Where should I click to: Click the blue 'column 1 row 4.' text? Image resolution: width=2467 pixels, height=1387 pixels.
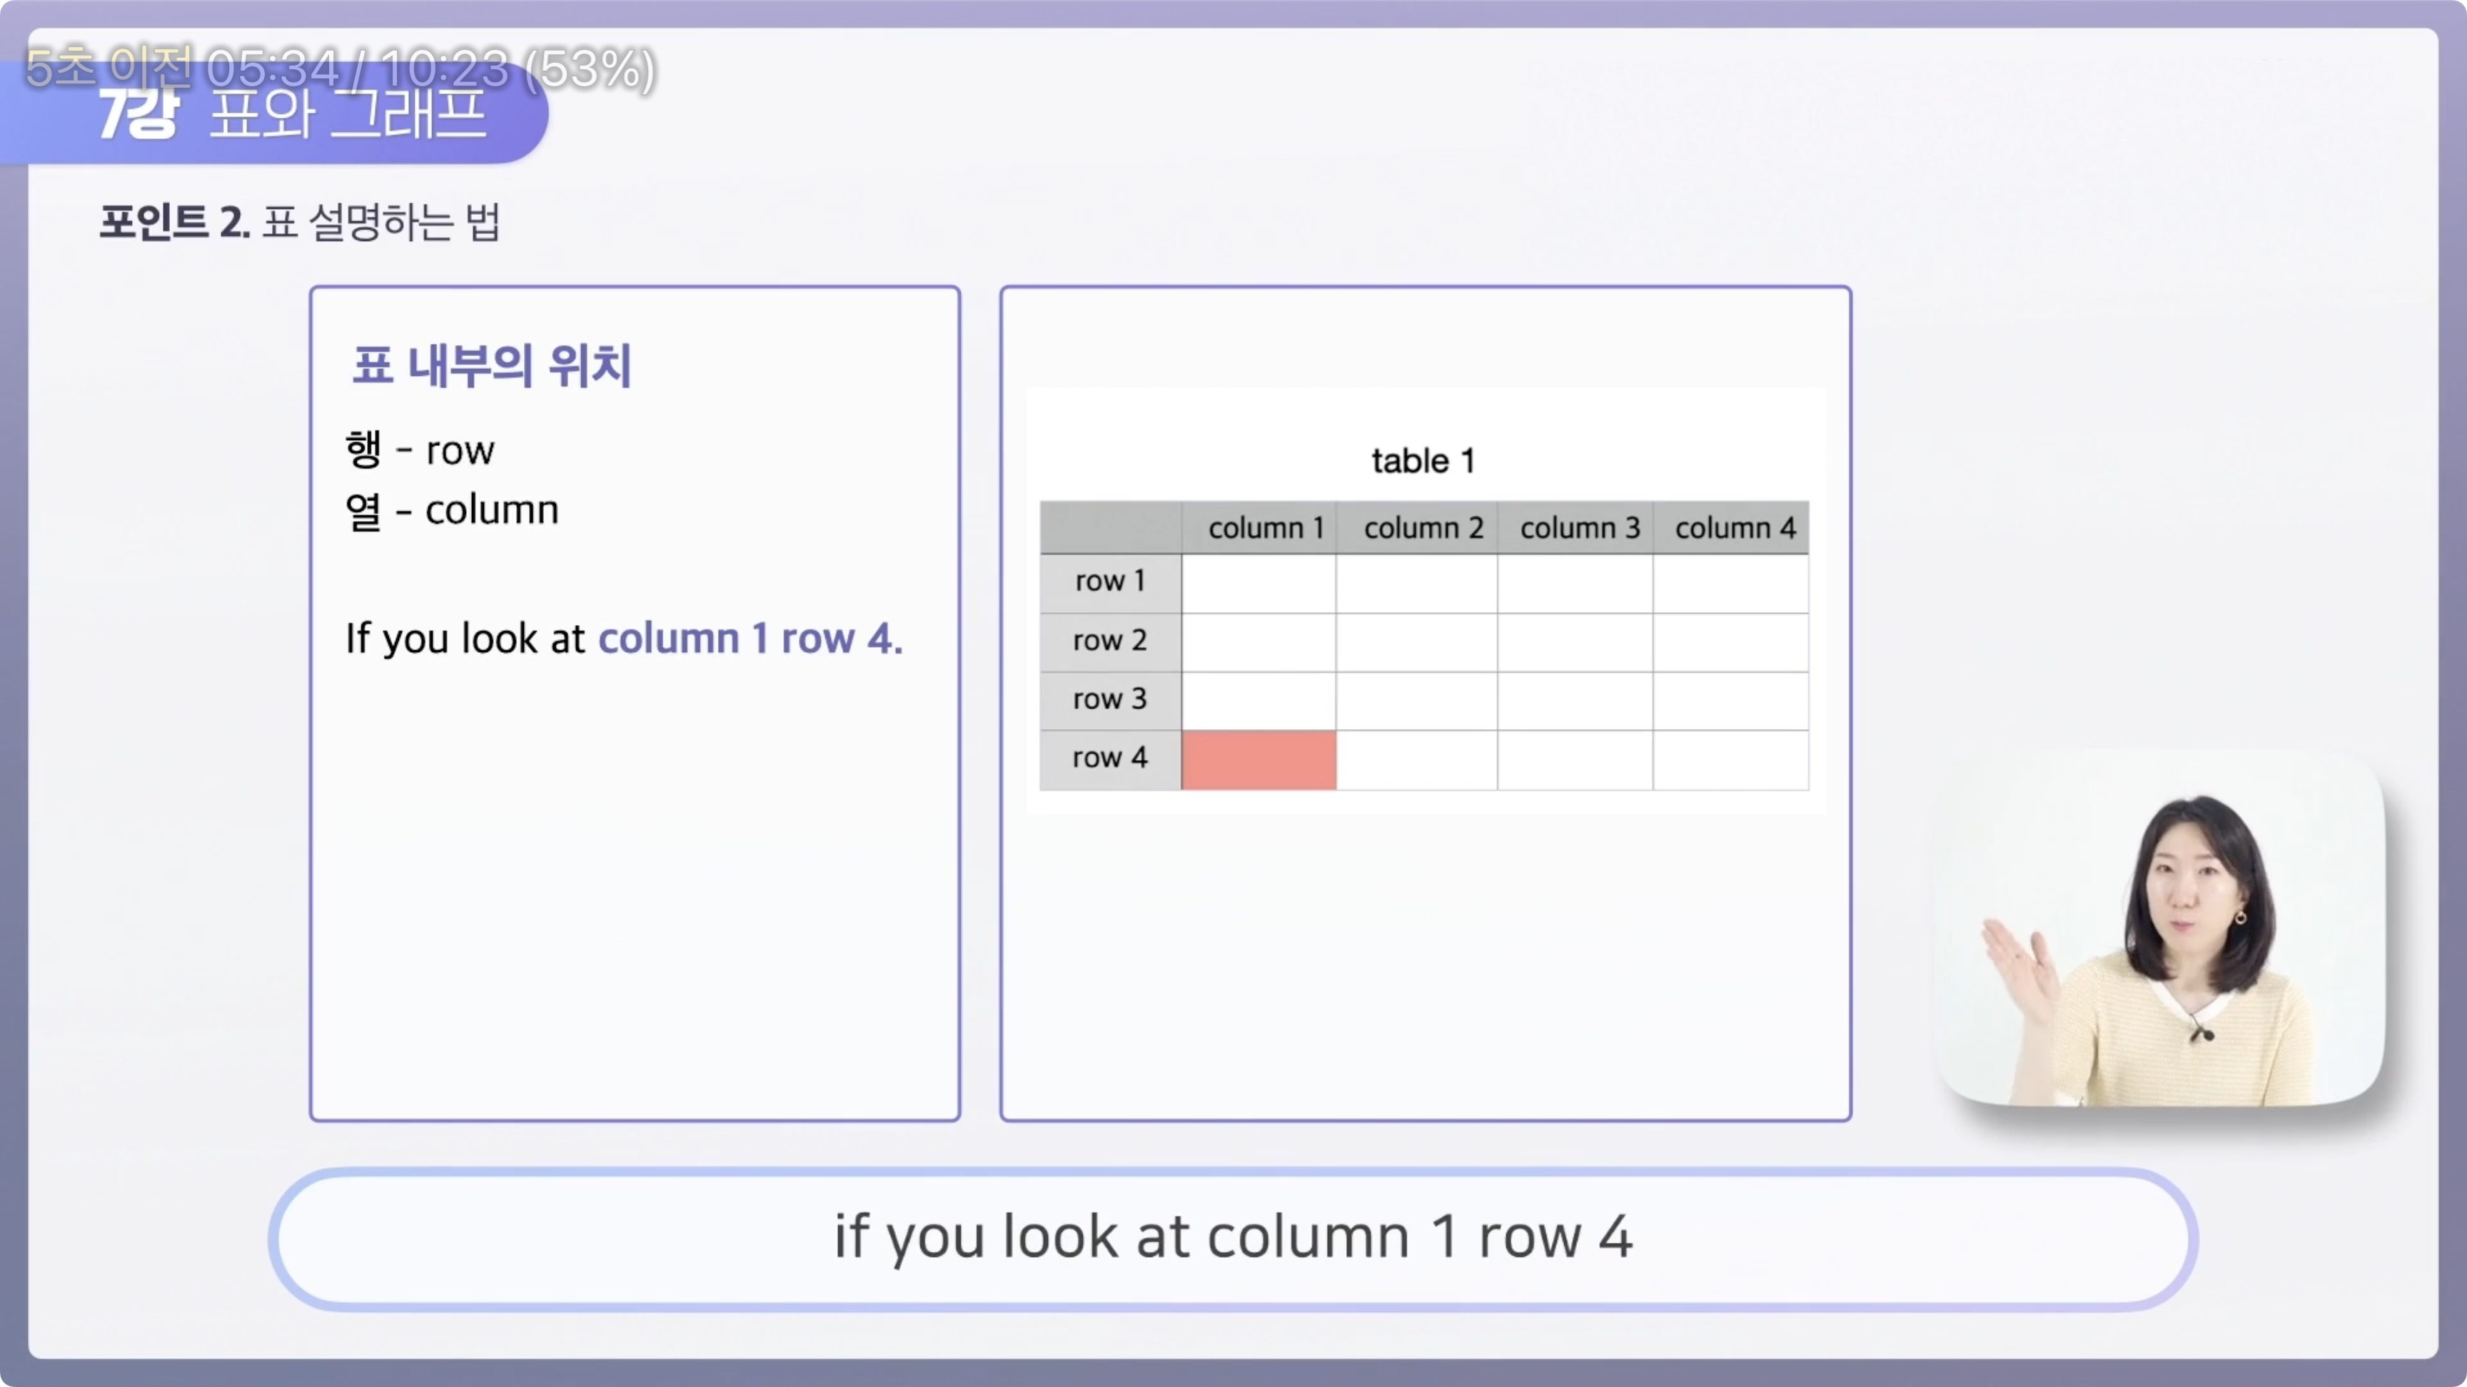click(x=750, y=639)
